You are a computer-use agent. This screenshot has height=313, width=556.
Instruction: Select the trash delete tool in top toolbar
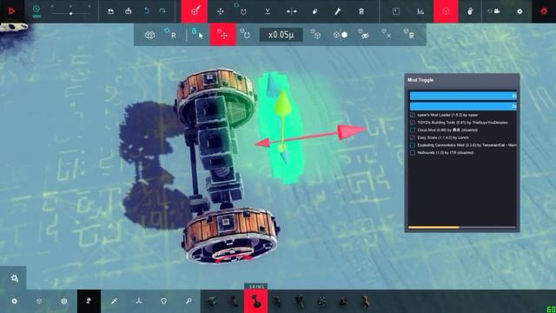(x=361, y=11)
